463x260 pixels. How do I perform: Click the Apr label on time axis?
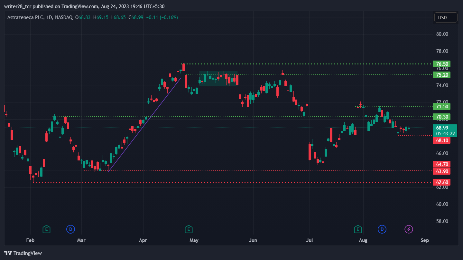[x=143, y=240]
